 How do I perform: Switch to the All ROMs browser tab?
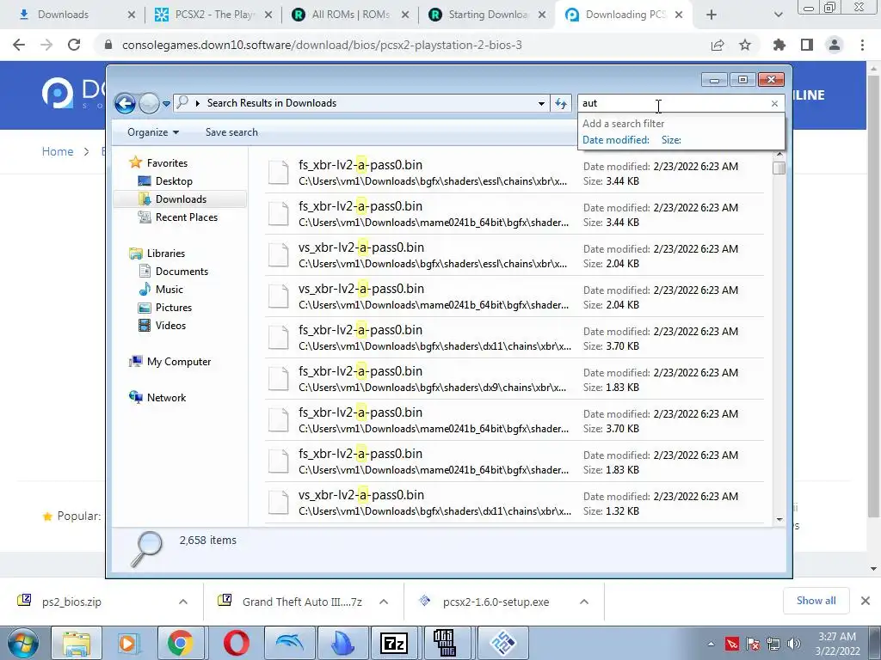350,15
